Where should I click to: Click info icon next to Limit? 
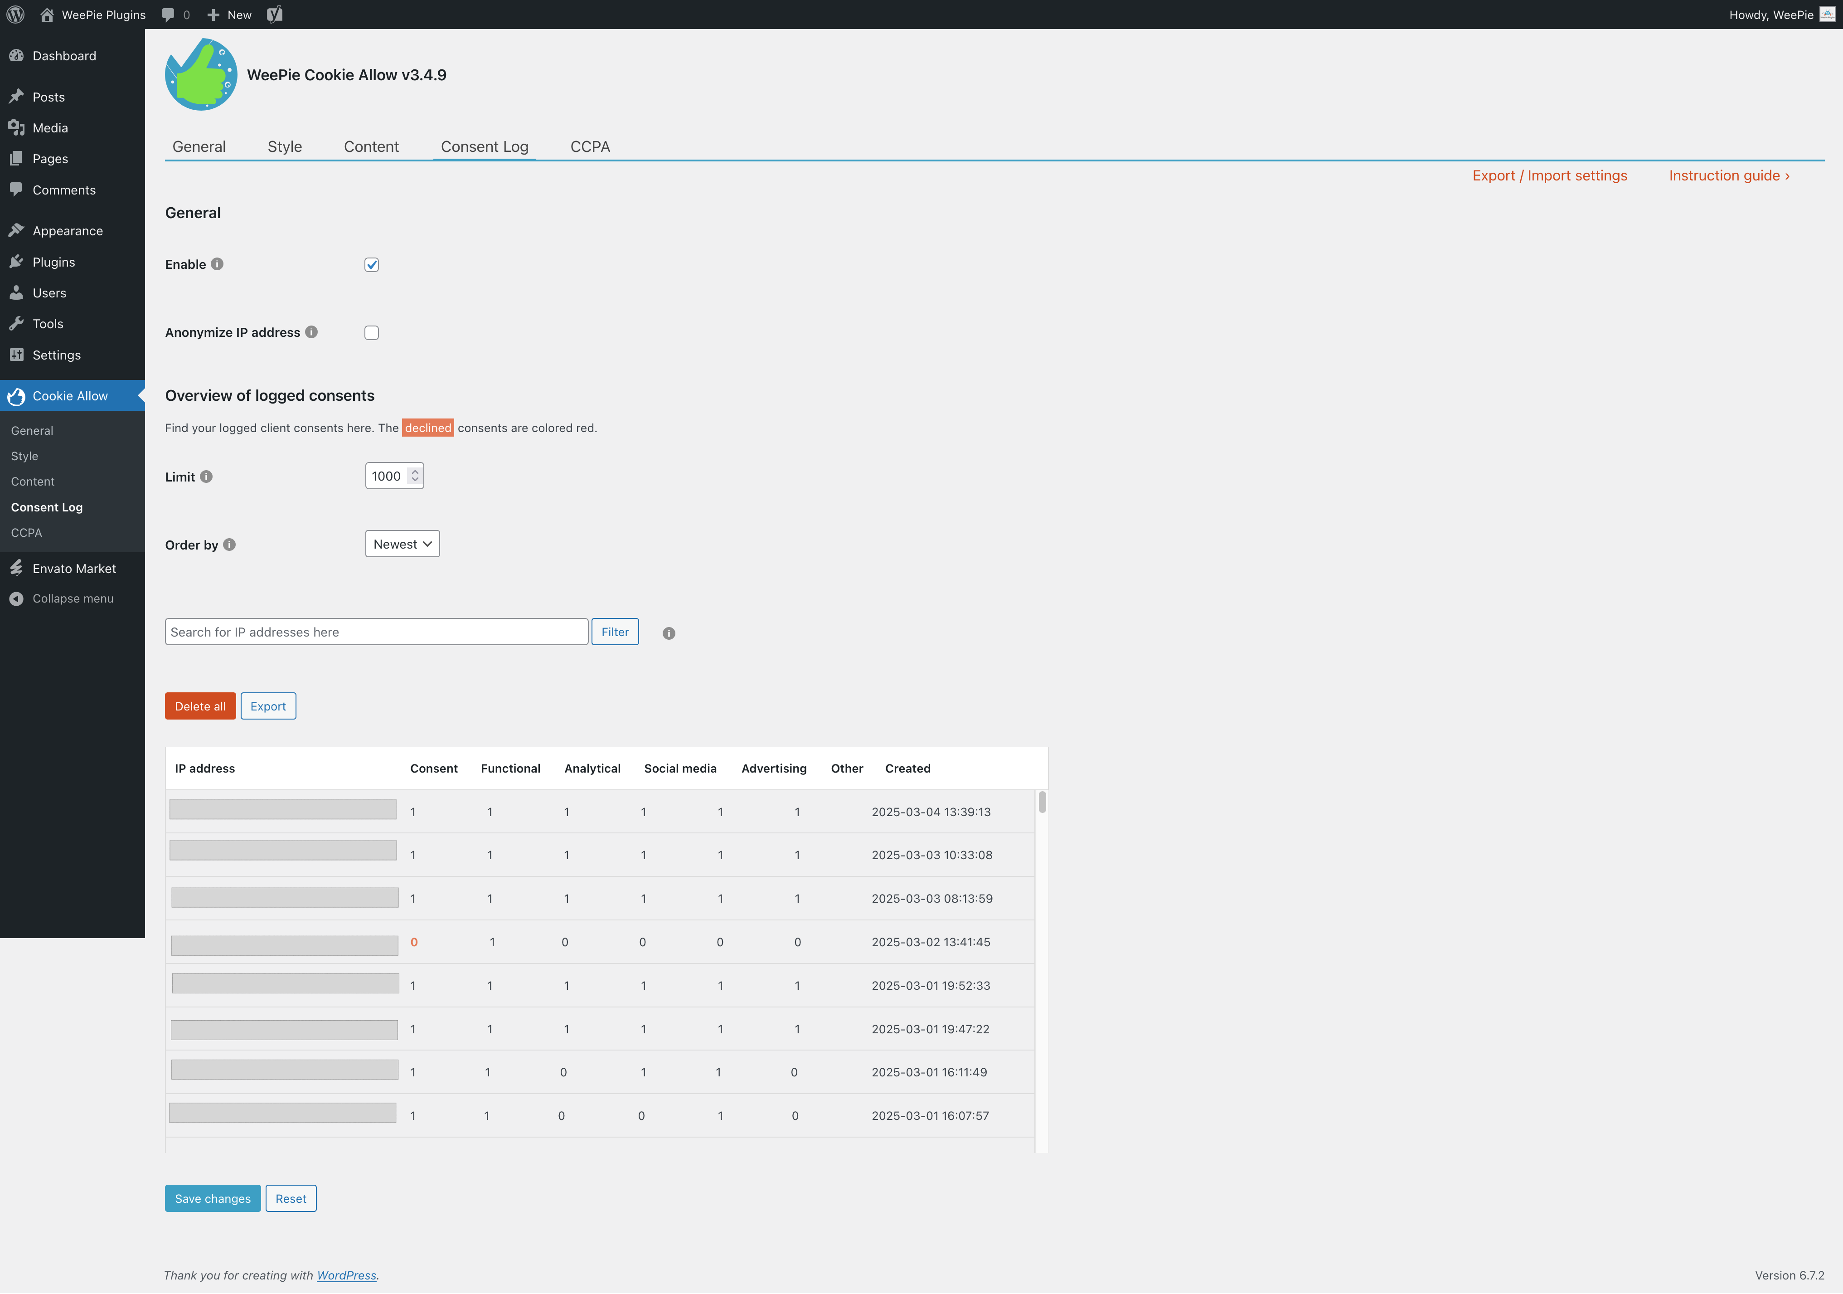click(x=206, y=477)
